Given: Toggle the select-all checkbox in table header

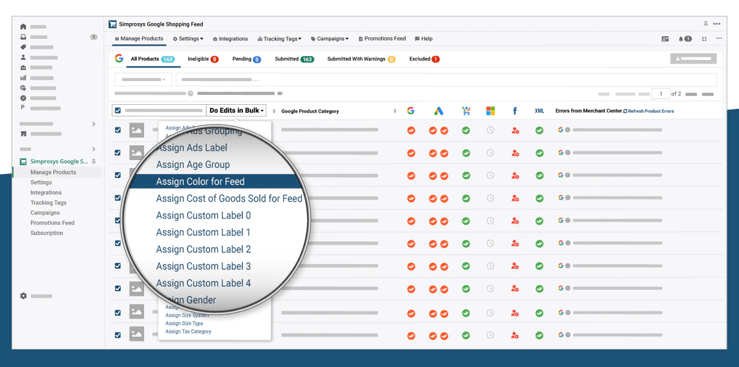Looking at the screenshot, I should tap(118, 111).
